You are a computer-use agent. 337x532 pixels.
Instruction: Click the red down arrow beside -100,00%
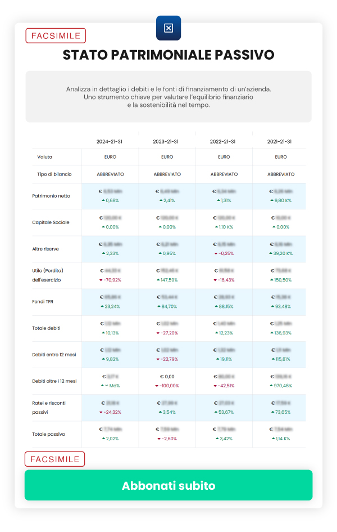(156, 386)
